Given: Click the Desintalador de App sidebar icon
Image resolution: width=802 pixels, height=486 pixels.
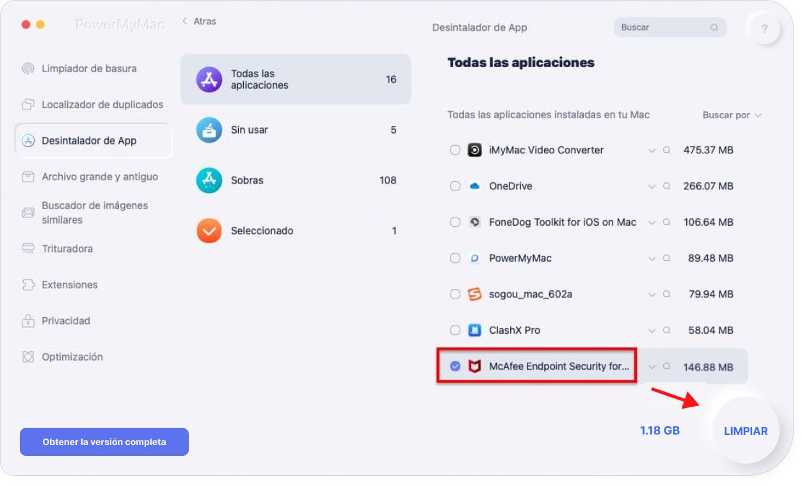Looking at the screenshot, I should click(28, 141).
